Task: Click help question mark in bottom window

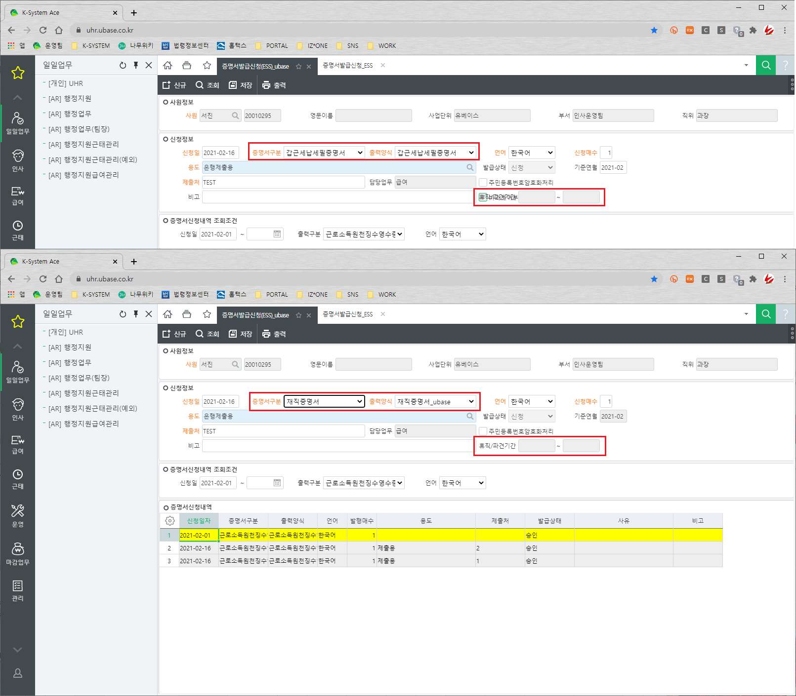Action: 785,314
